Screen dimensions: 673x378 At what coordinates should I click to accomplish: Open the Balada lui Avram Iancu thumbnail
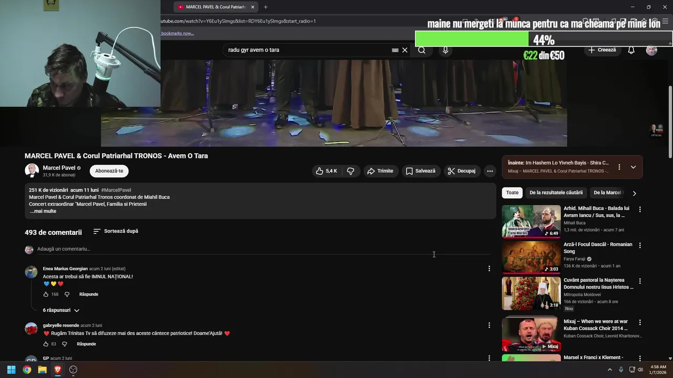[x=531, y=222]
